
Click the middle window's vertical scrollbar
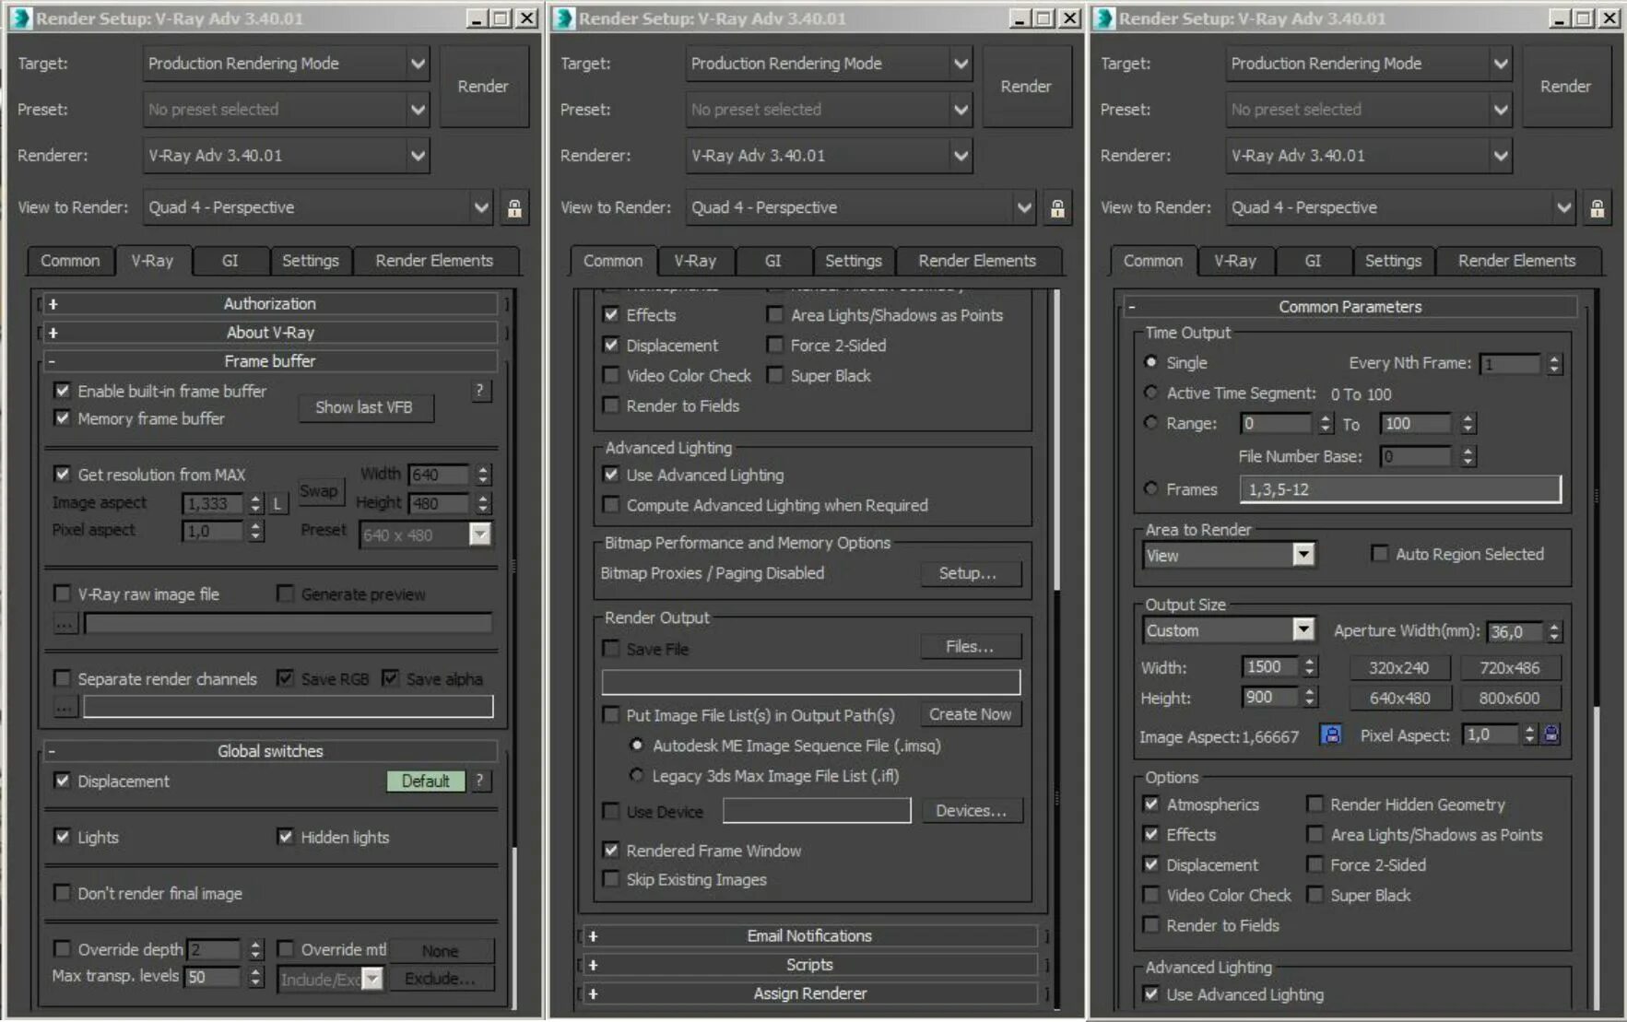[1056, 649]
